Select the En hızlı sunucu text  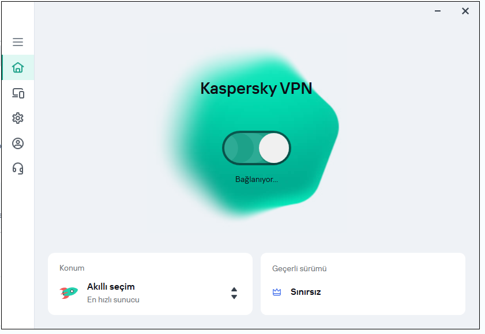(x=113, y=299)
